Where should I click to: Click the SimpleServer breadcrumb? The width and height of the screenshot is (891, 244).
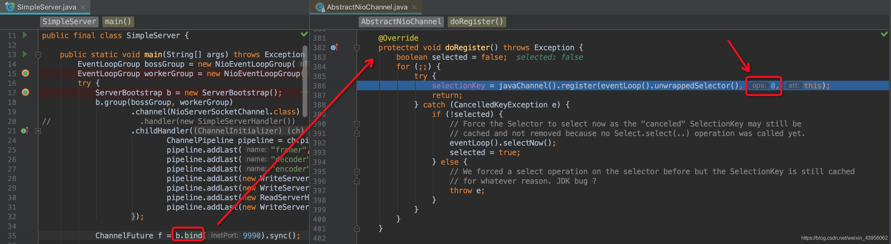[69, 21]
